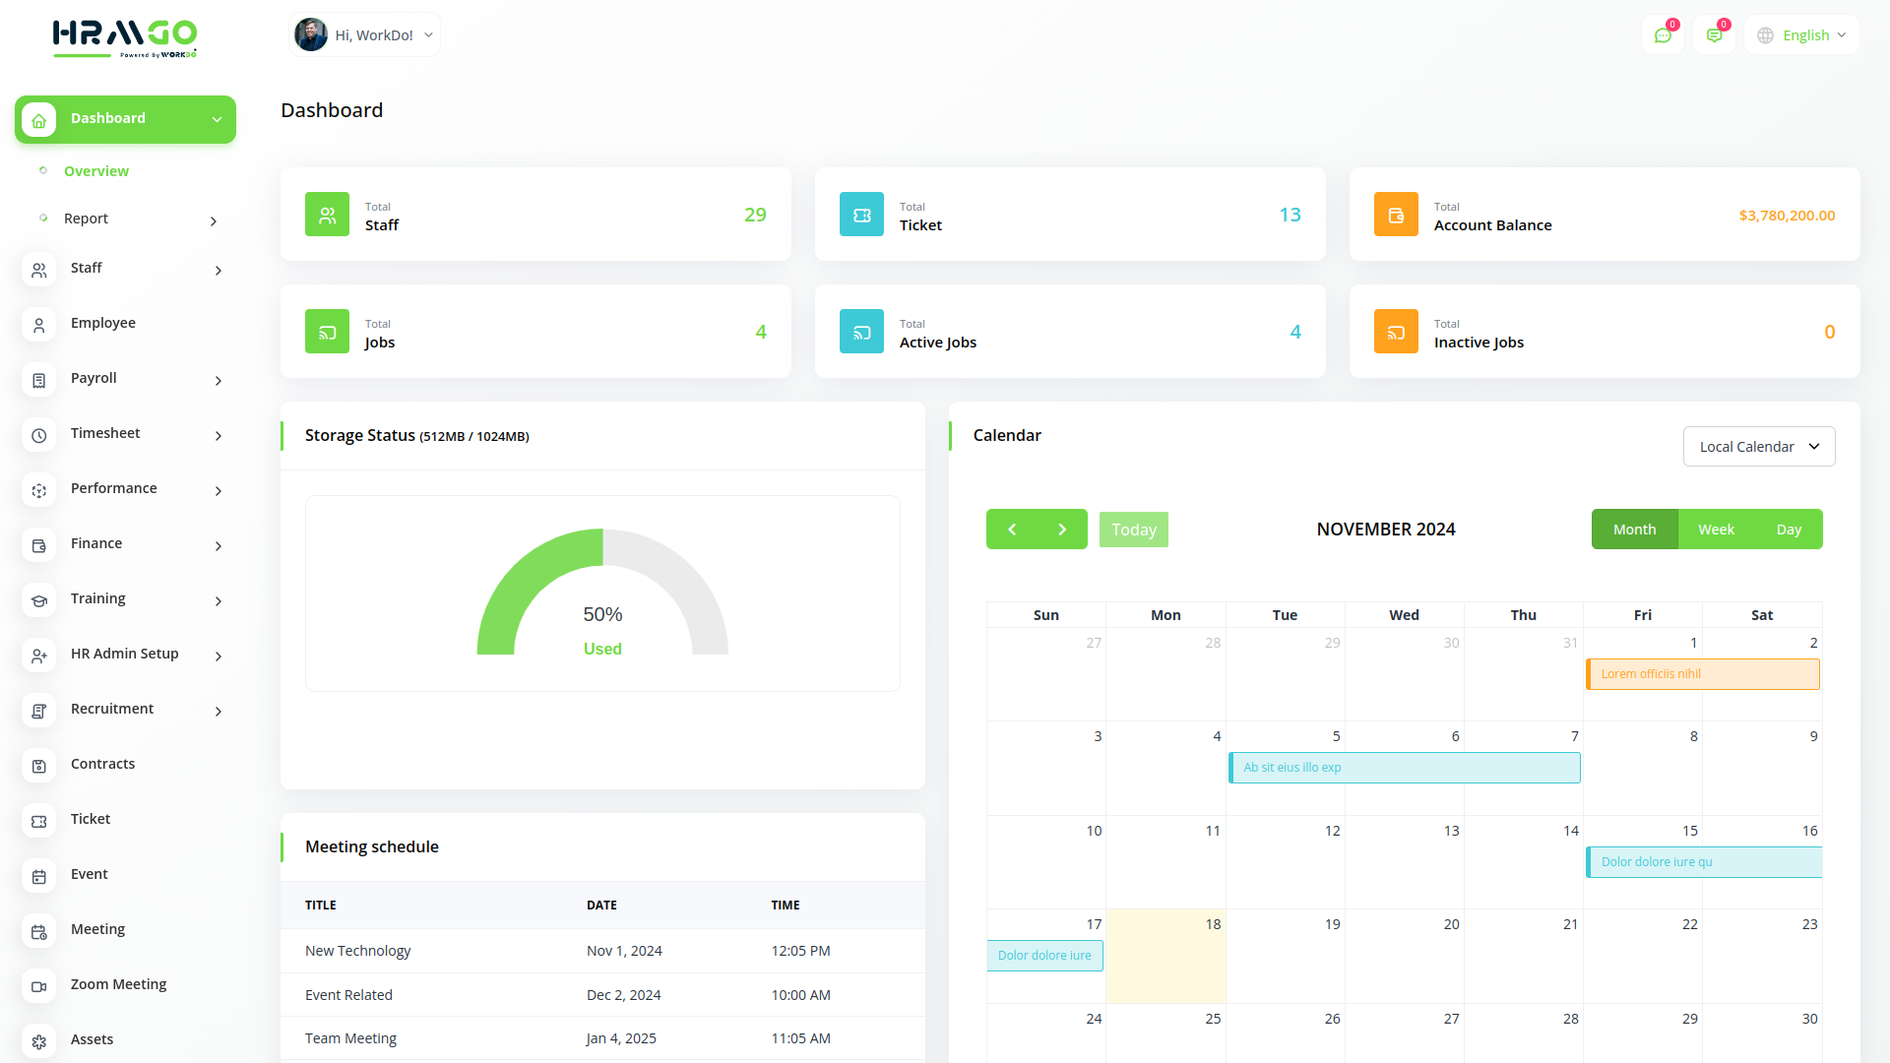
Task: Click the Training graduation cap icon
Action: point(39,600)
